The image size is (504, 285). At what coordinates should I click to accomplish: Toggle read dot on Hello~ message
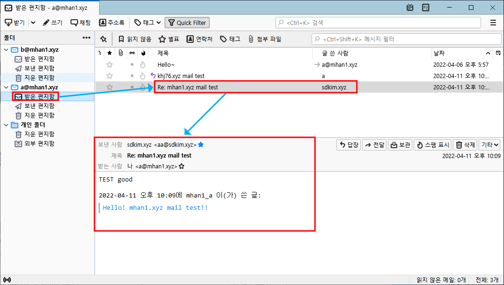(132, 64)
